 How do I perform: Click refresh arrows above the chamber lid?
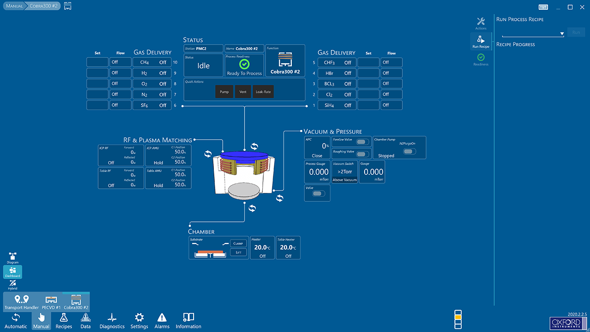(x=254, y=147)
